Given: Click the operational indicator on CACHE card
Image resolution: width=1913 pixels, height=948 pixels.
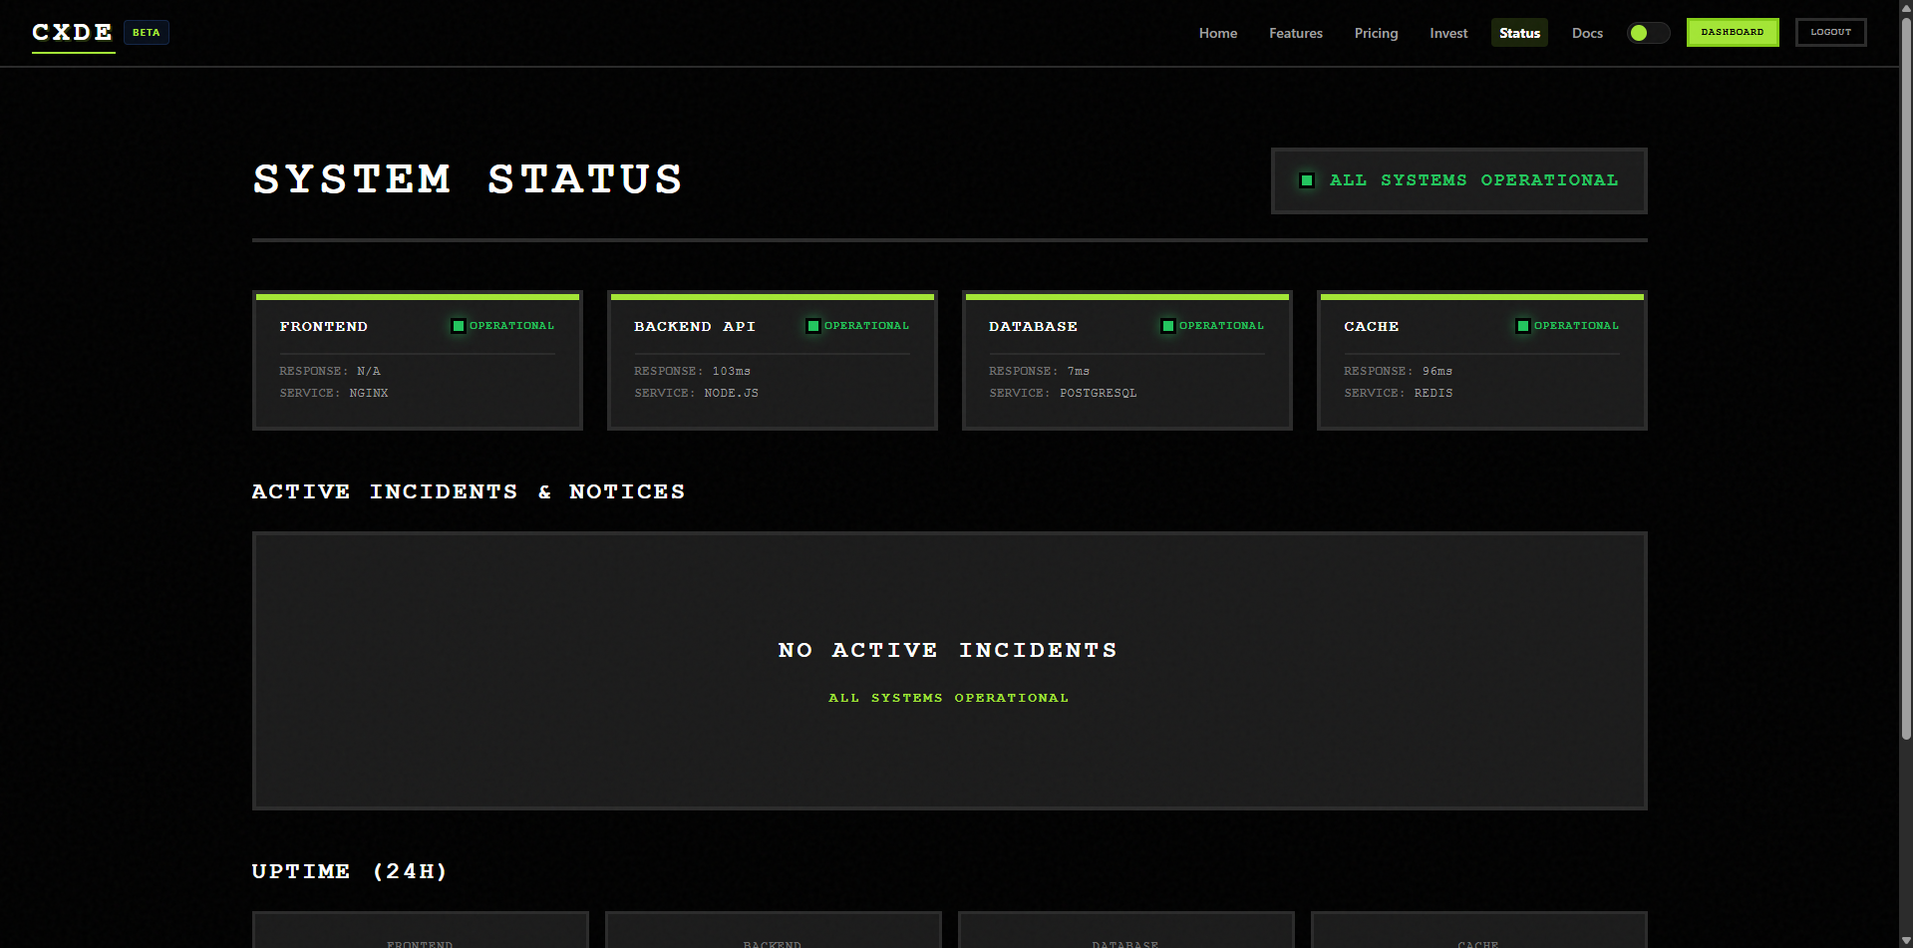Looking at the screenshot, I should 1522,325.
